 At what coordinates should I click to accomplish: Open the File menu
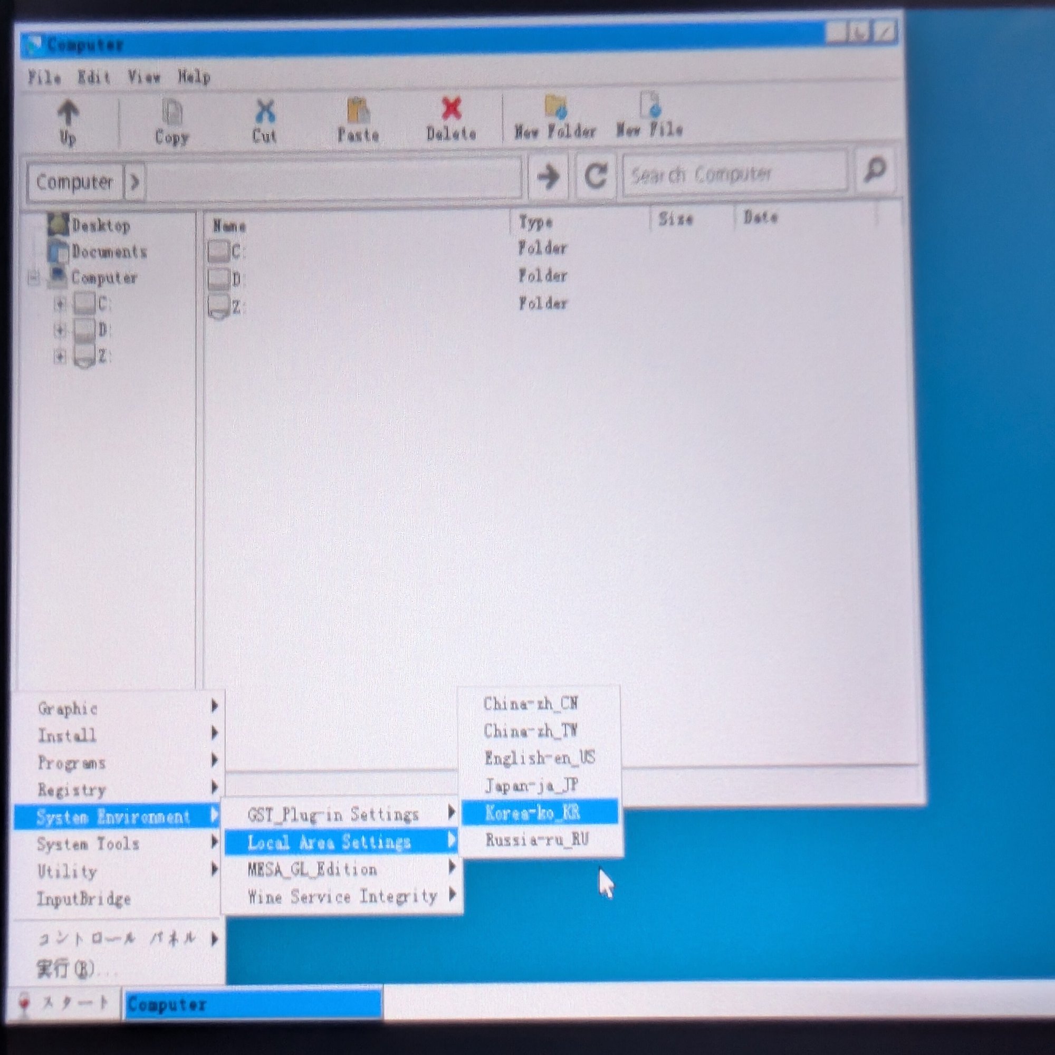[44, 77]
